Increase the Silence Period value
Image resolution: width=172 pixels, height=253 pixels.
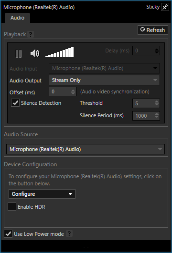pyautogui.click(x=156, y=114)
